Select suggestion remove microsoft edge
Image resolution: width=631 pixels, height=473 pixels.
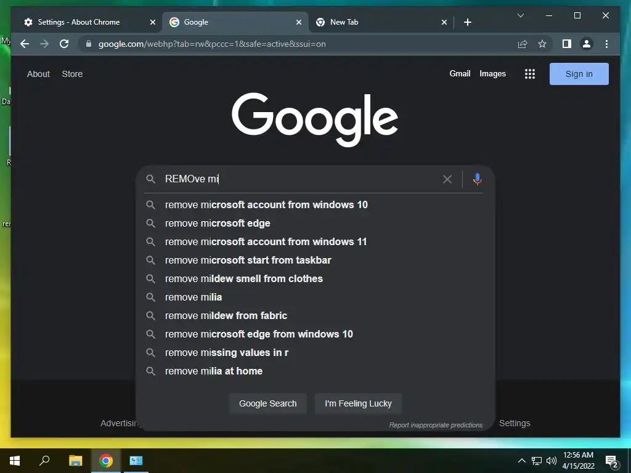(x=315, y=223)
